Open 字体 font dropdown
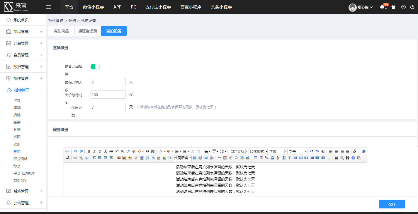Viewport: 418px width, 214px height. coord(277,152)
